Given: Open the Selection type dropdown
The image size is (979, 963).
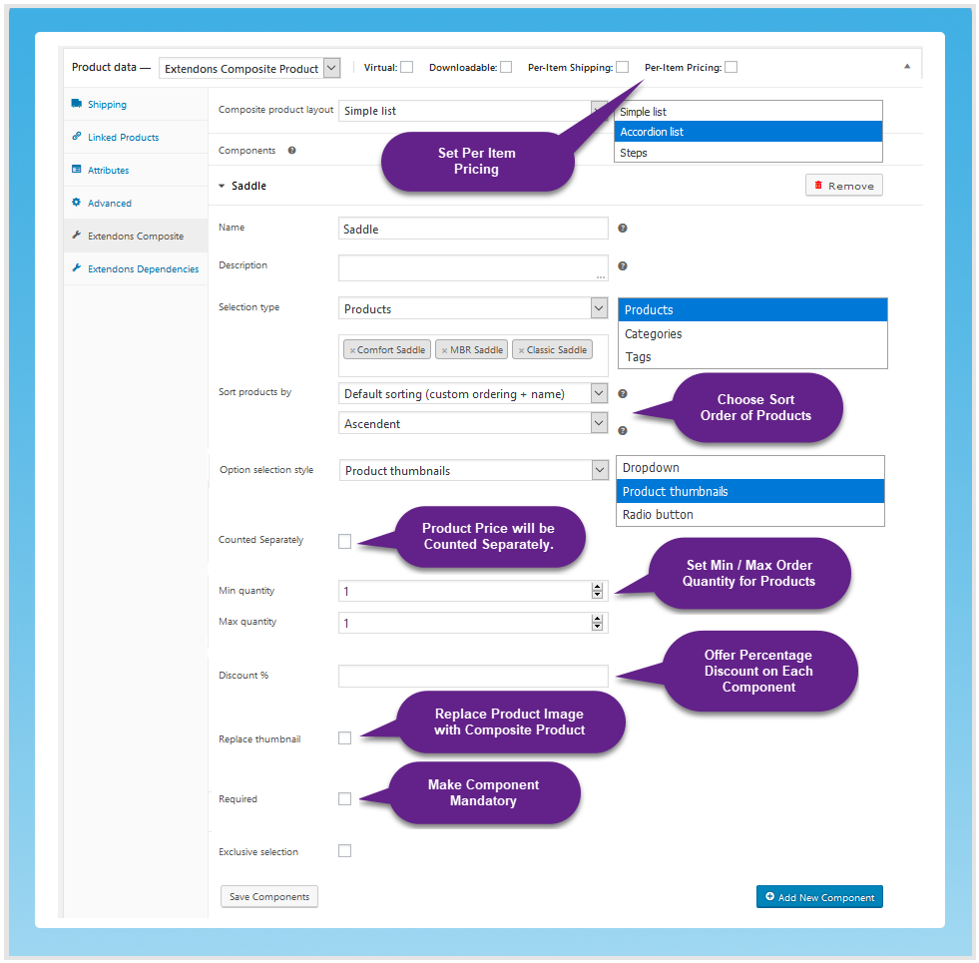Looking at the screenshot, I should point(599,307).
